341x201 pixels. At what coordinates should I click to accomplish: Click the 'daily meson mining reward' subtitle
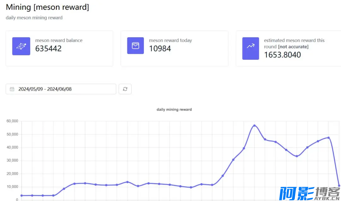point(34,18)
